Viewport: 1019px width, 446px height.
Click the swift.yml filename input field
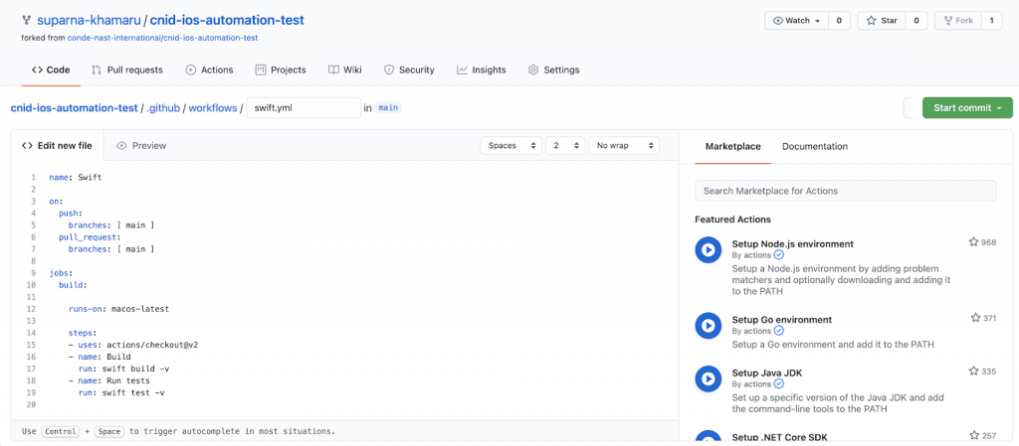click(x=303, y=108)
